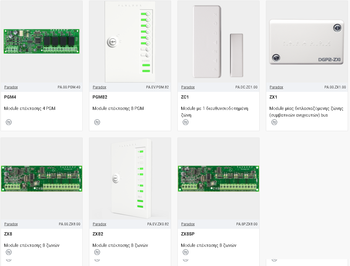The height and width of the screenshot is (266, 350).
Task: Open the DGP2-ZX1 product image
Action: pyautogui.click(x=307, y=42)
